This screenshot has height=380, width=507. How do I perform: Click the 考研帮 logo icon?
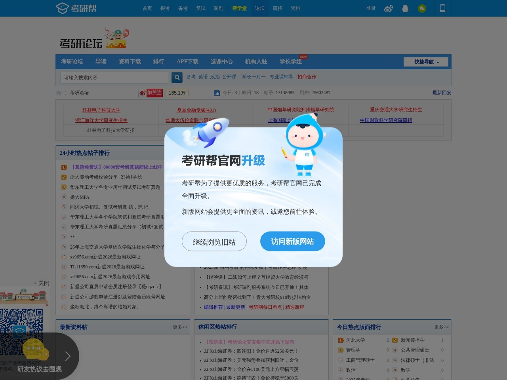coord(63,8)
